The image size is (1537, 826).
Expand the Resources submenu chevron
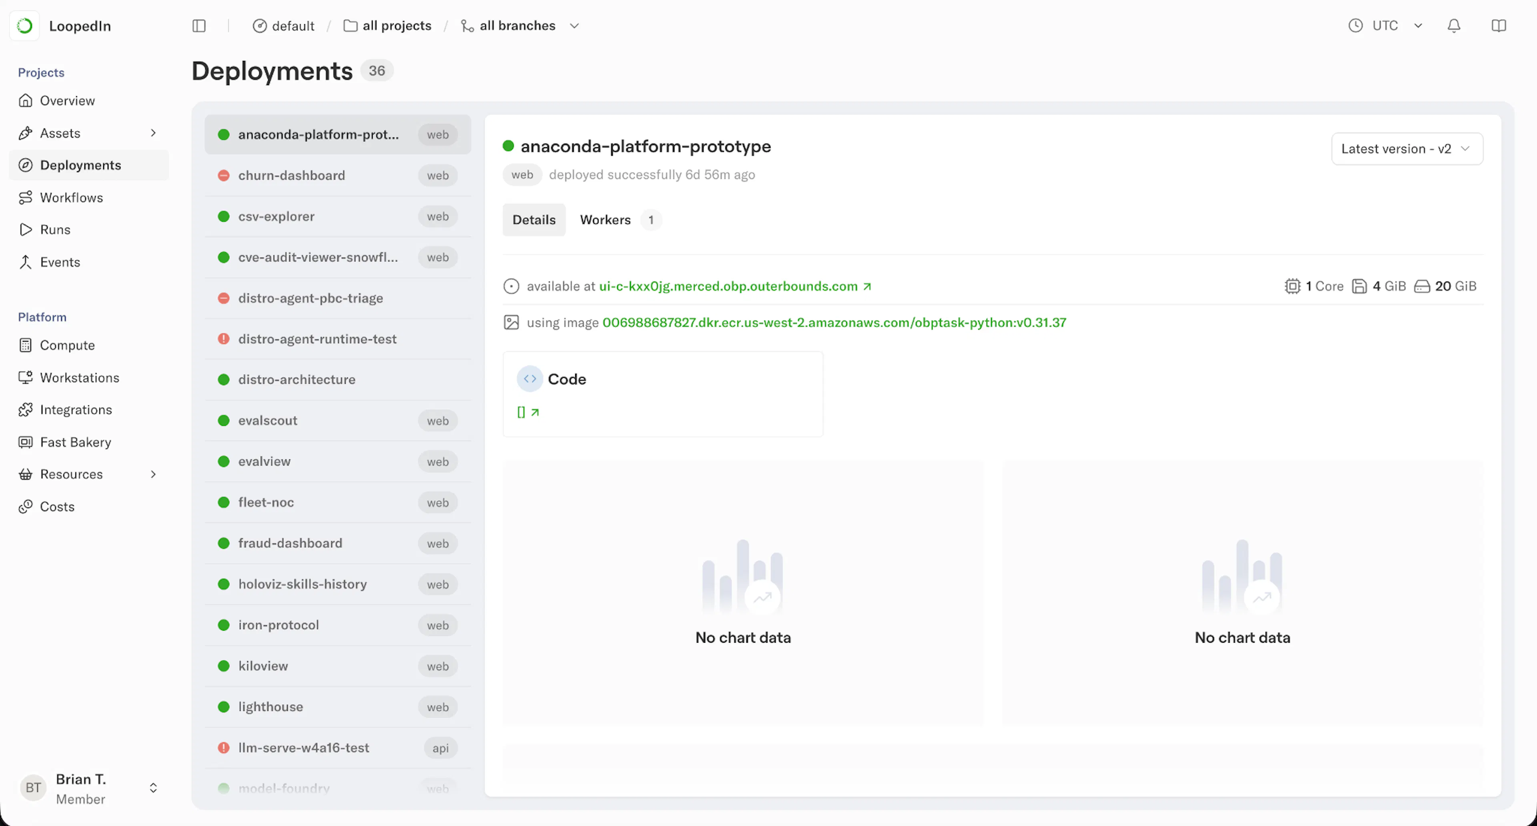click(153, 474)
